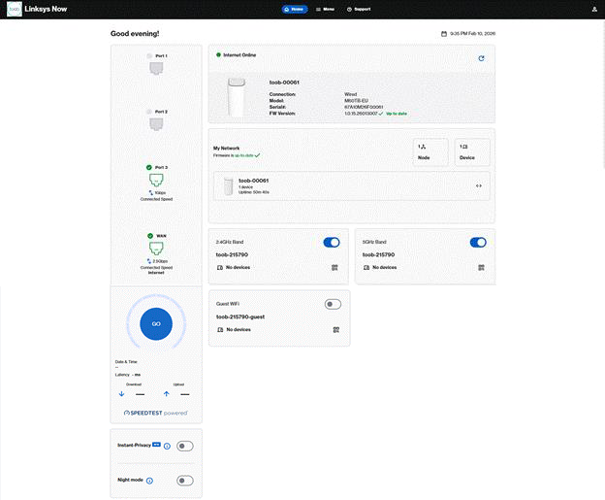Click the green Internet Online status dot

218,55
